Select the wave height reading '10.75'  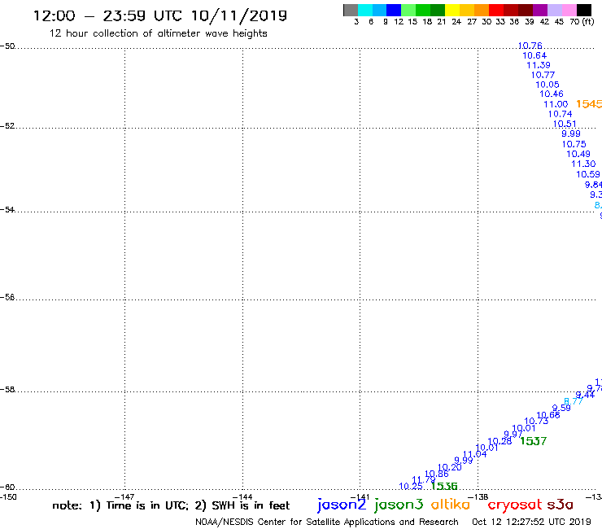[574, 144]
